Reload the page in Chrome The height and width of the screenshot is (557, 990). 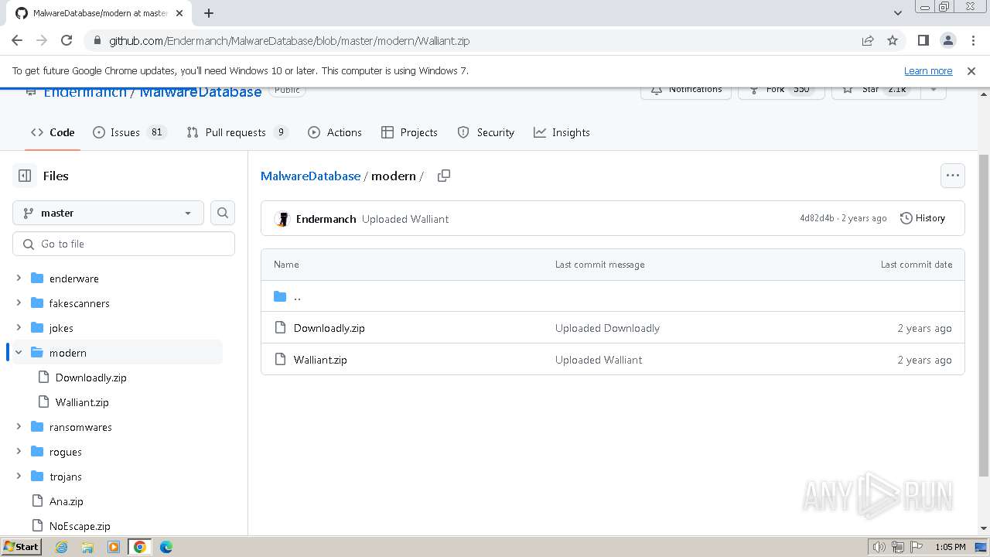(x=67, y=40)
